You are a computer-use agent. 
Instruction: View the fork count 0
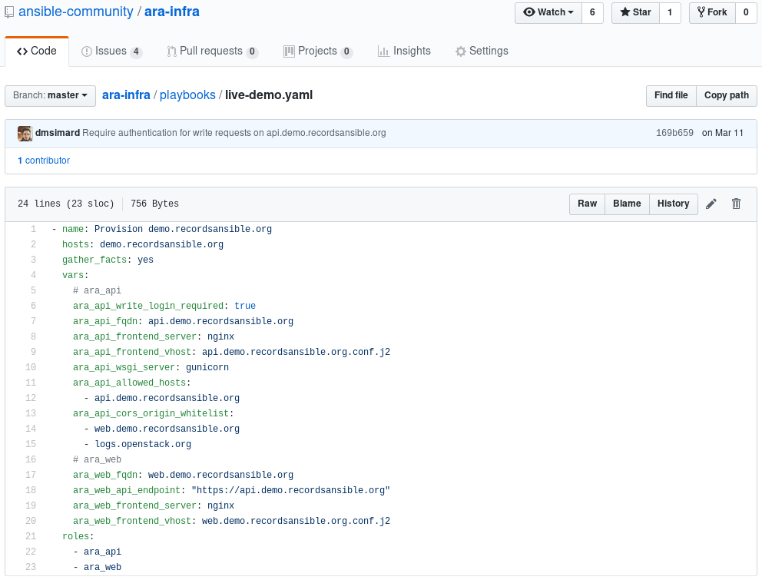click(746, 12)
